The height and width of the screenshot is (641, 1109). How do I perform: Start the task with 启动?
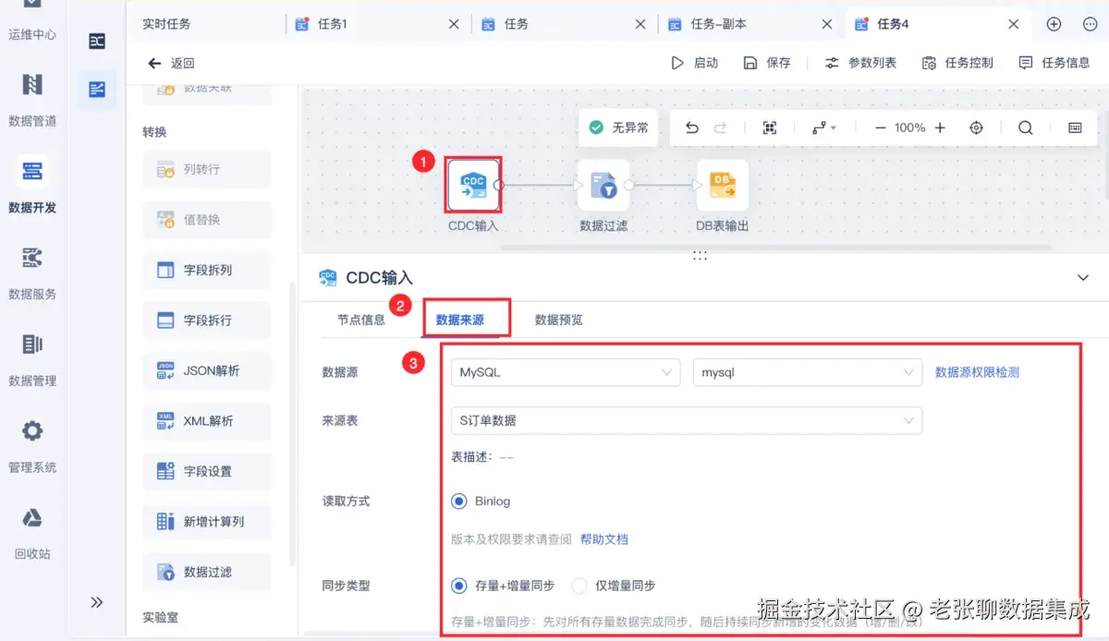(x=694, y=63)
